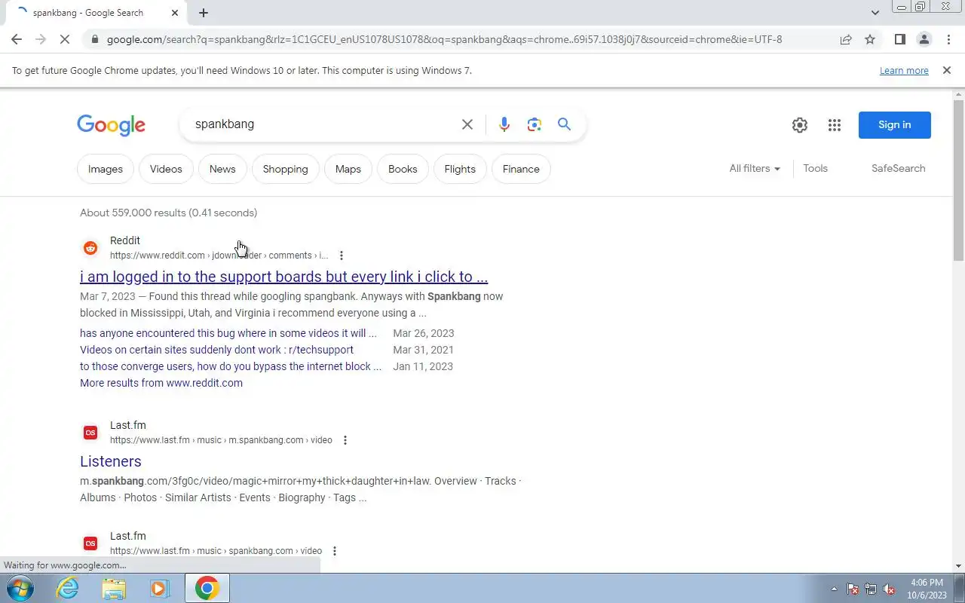The image size is (965, 603).
Task: Clear the Google search box
Action: tap(467, 124)
